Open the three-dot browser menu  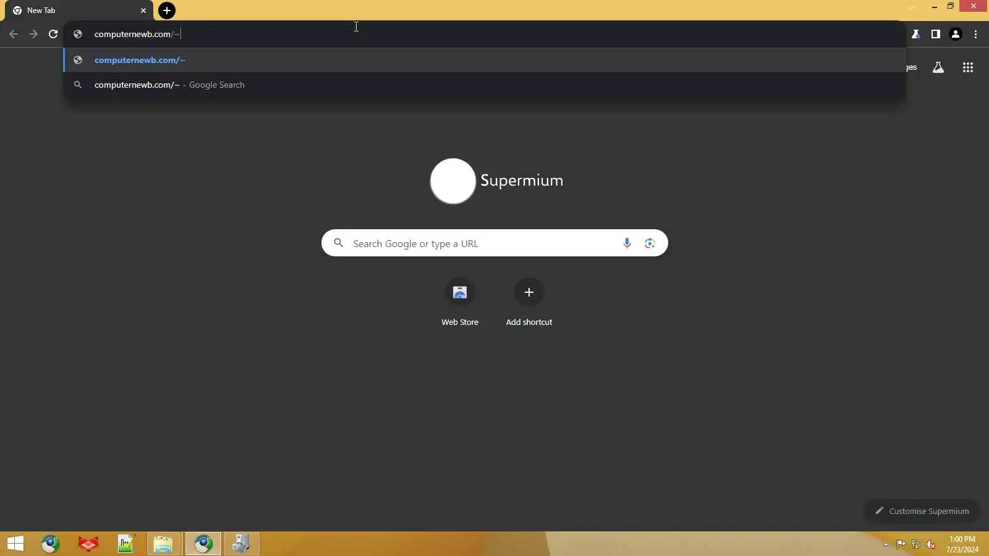pos(975,34)
